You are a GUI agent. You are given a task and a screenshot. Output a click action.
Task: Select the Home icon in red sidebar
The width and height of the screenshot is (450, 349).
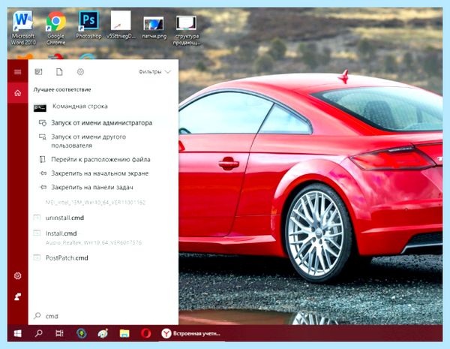[x=17, y=93]
